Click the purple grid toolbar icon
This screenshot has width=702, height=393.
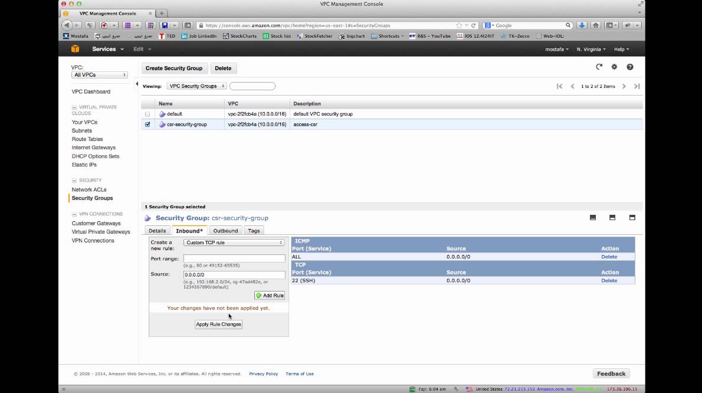pos(127,25)
